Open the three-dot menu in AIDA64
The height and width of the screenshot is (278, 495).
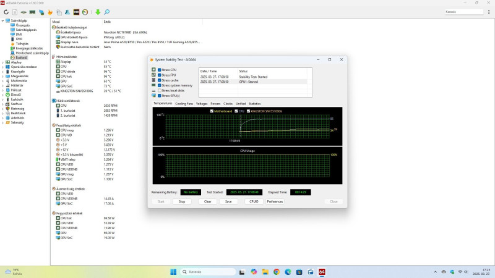489,12
